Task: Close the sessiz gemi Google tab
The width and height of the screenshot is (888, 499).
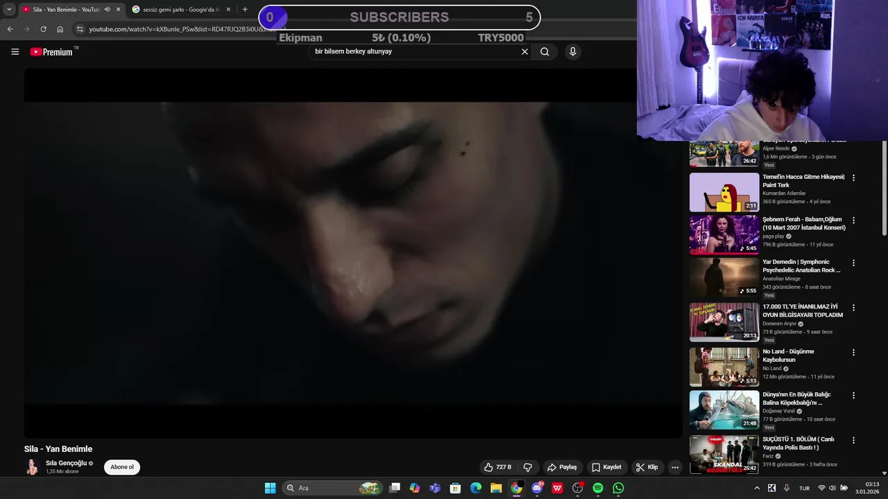Action: pyautogui.click(x=228, y=10)
